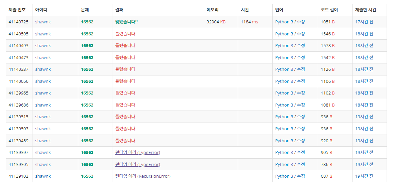Open problem 16562 in row 41139459
Screen dimensions: 405x184
tap(87, 141)
